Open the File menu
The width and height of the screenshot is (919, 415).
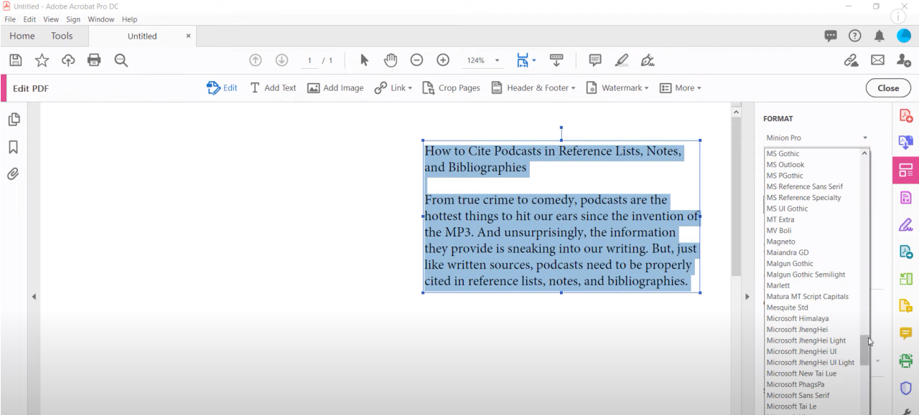click(x=10, y=19)
